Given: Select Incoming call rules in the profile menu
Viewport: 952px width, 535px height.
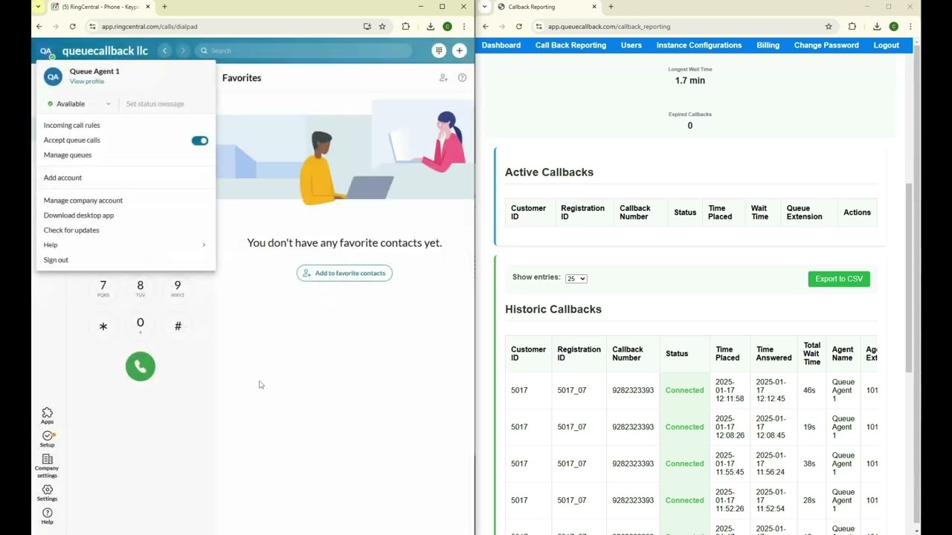Looking at the screenshot, I should (71, 126).
